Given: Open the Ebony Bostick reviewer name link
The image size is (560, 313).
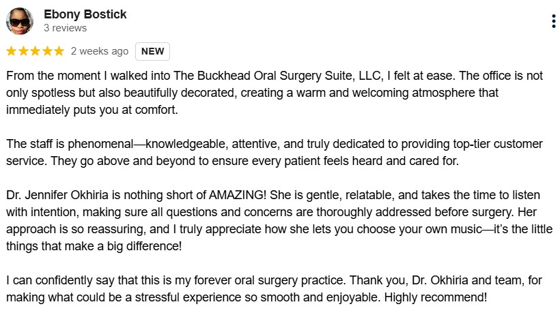Looking at the screenshot, I should click(x=85, y=14).
